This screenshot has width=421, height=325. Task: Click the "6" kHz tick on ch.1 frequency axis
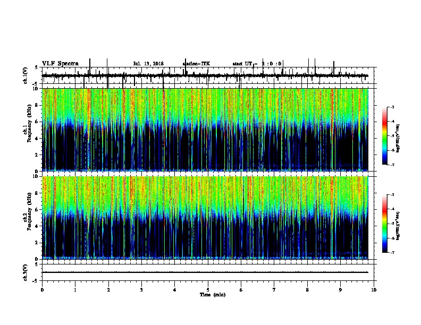coord(37,122)
